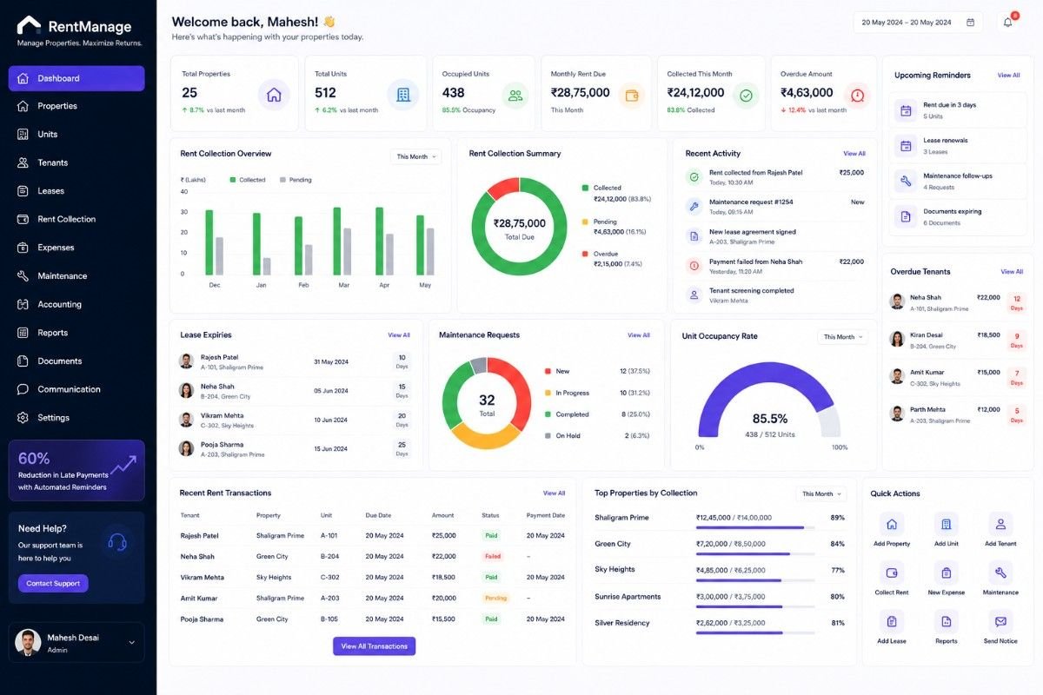Click the Add Property quick action icon

click(x=892, y=524)
